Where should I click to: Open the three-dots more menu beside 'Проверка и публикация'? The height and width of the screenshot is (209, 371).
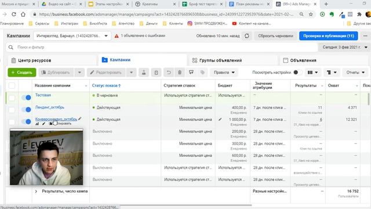365,36
